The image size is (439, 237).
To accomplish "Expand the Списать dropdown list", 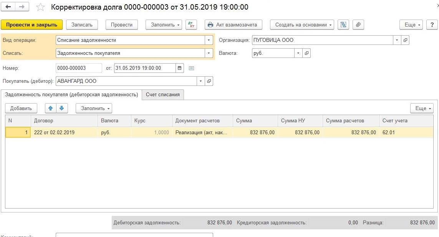I will tap(209, 53).
